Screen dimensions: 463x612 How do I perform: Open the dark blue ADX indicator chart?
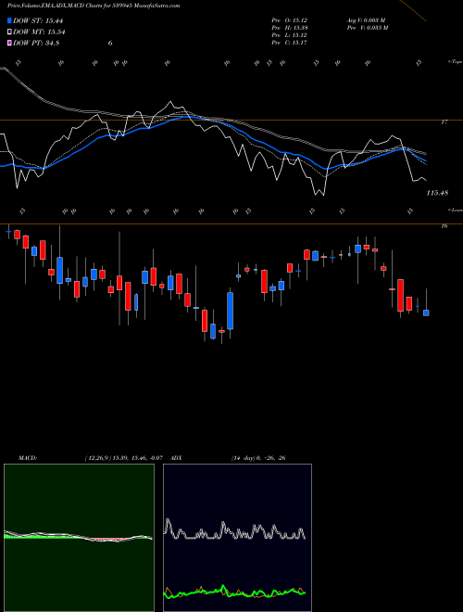pos(237,538)
